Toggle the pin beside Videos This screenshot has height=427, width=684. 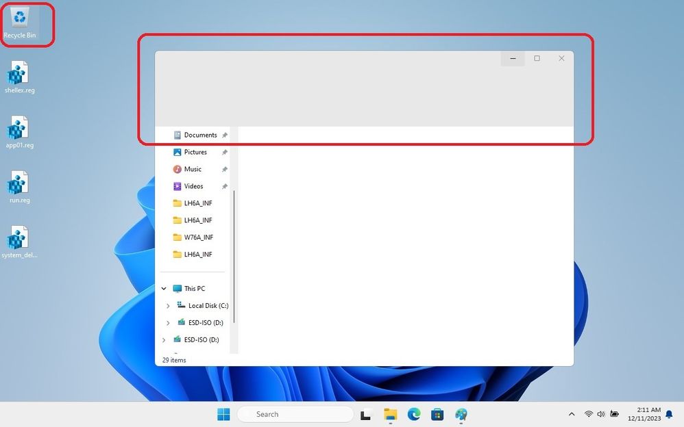point(225,186)
